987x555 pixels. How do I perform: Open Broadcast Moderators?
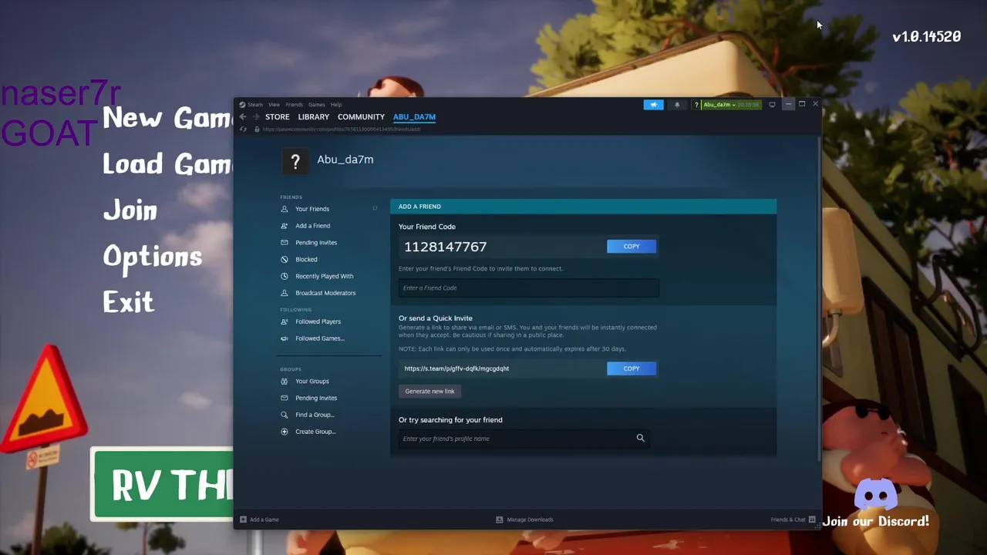click(325, 293)
